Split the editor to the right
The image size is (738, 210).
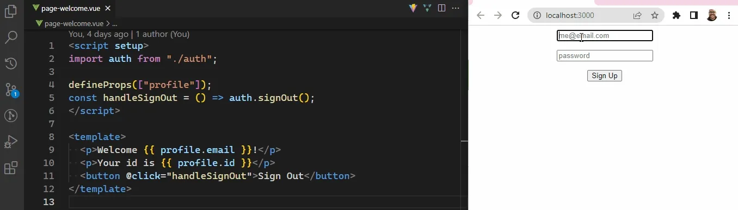pos(441,8)
